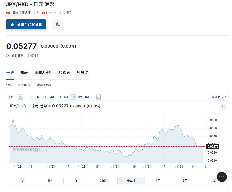Open the 歷史數據 sub-navigation link
The image size is (232, 192).
[24, 85]
